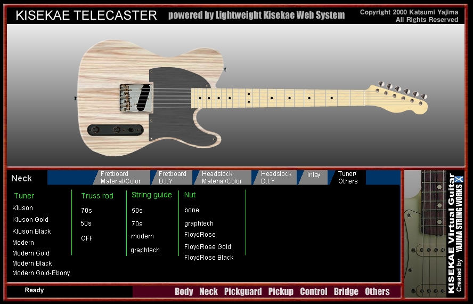Turn truss rod OFF

point(87,238)
